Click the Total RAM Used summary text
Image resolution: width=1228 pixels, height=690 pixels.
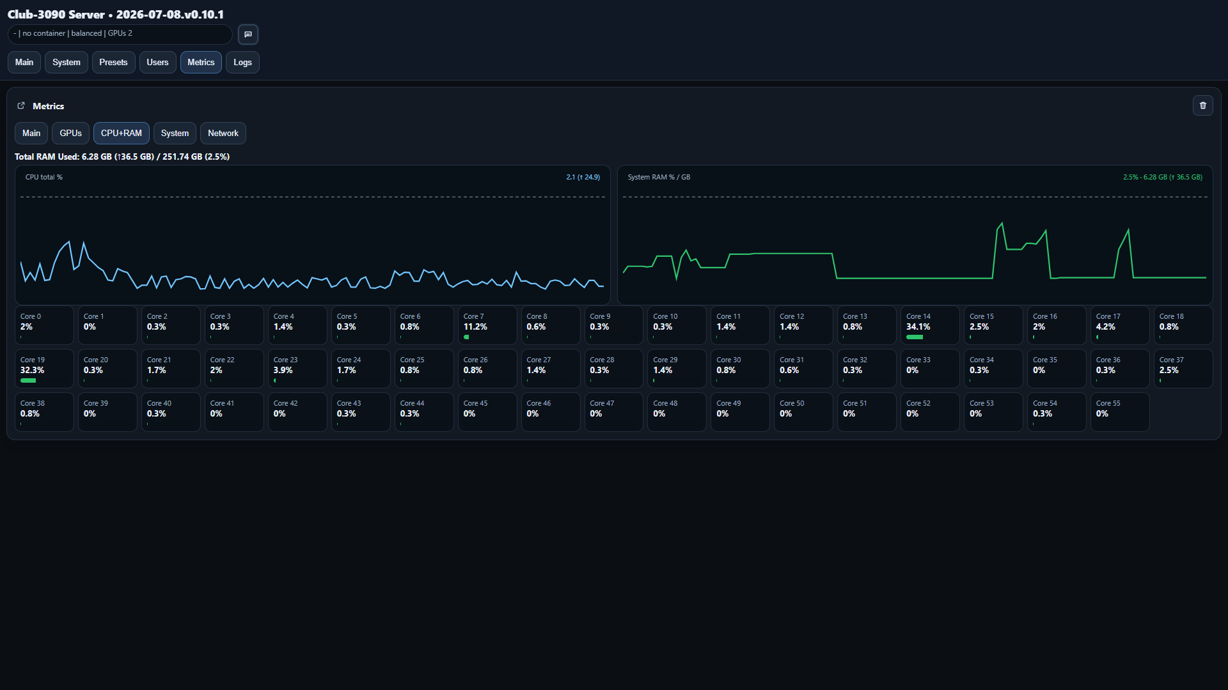(122, 157)
